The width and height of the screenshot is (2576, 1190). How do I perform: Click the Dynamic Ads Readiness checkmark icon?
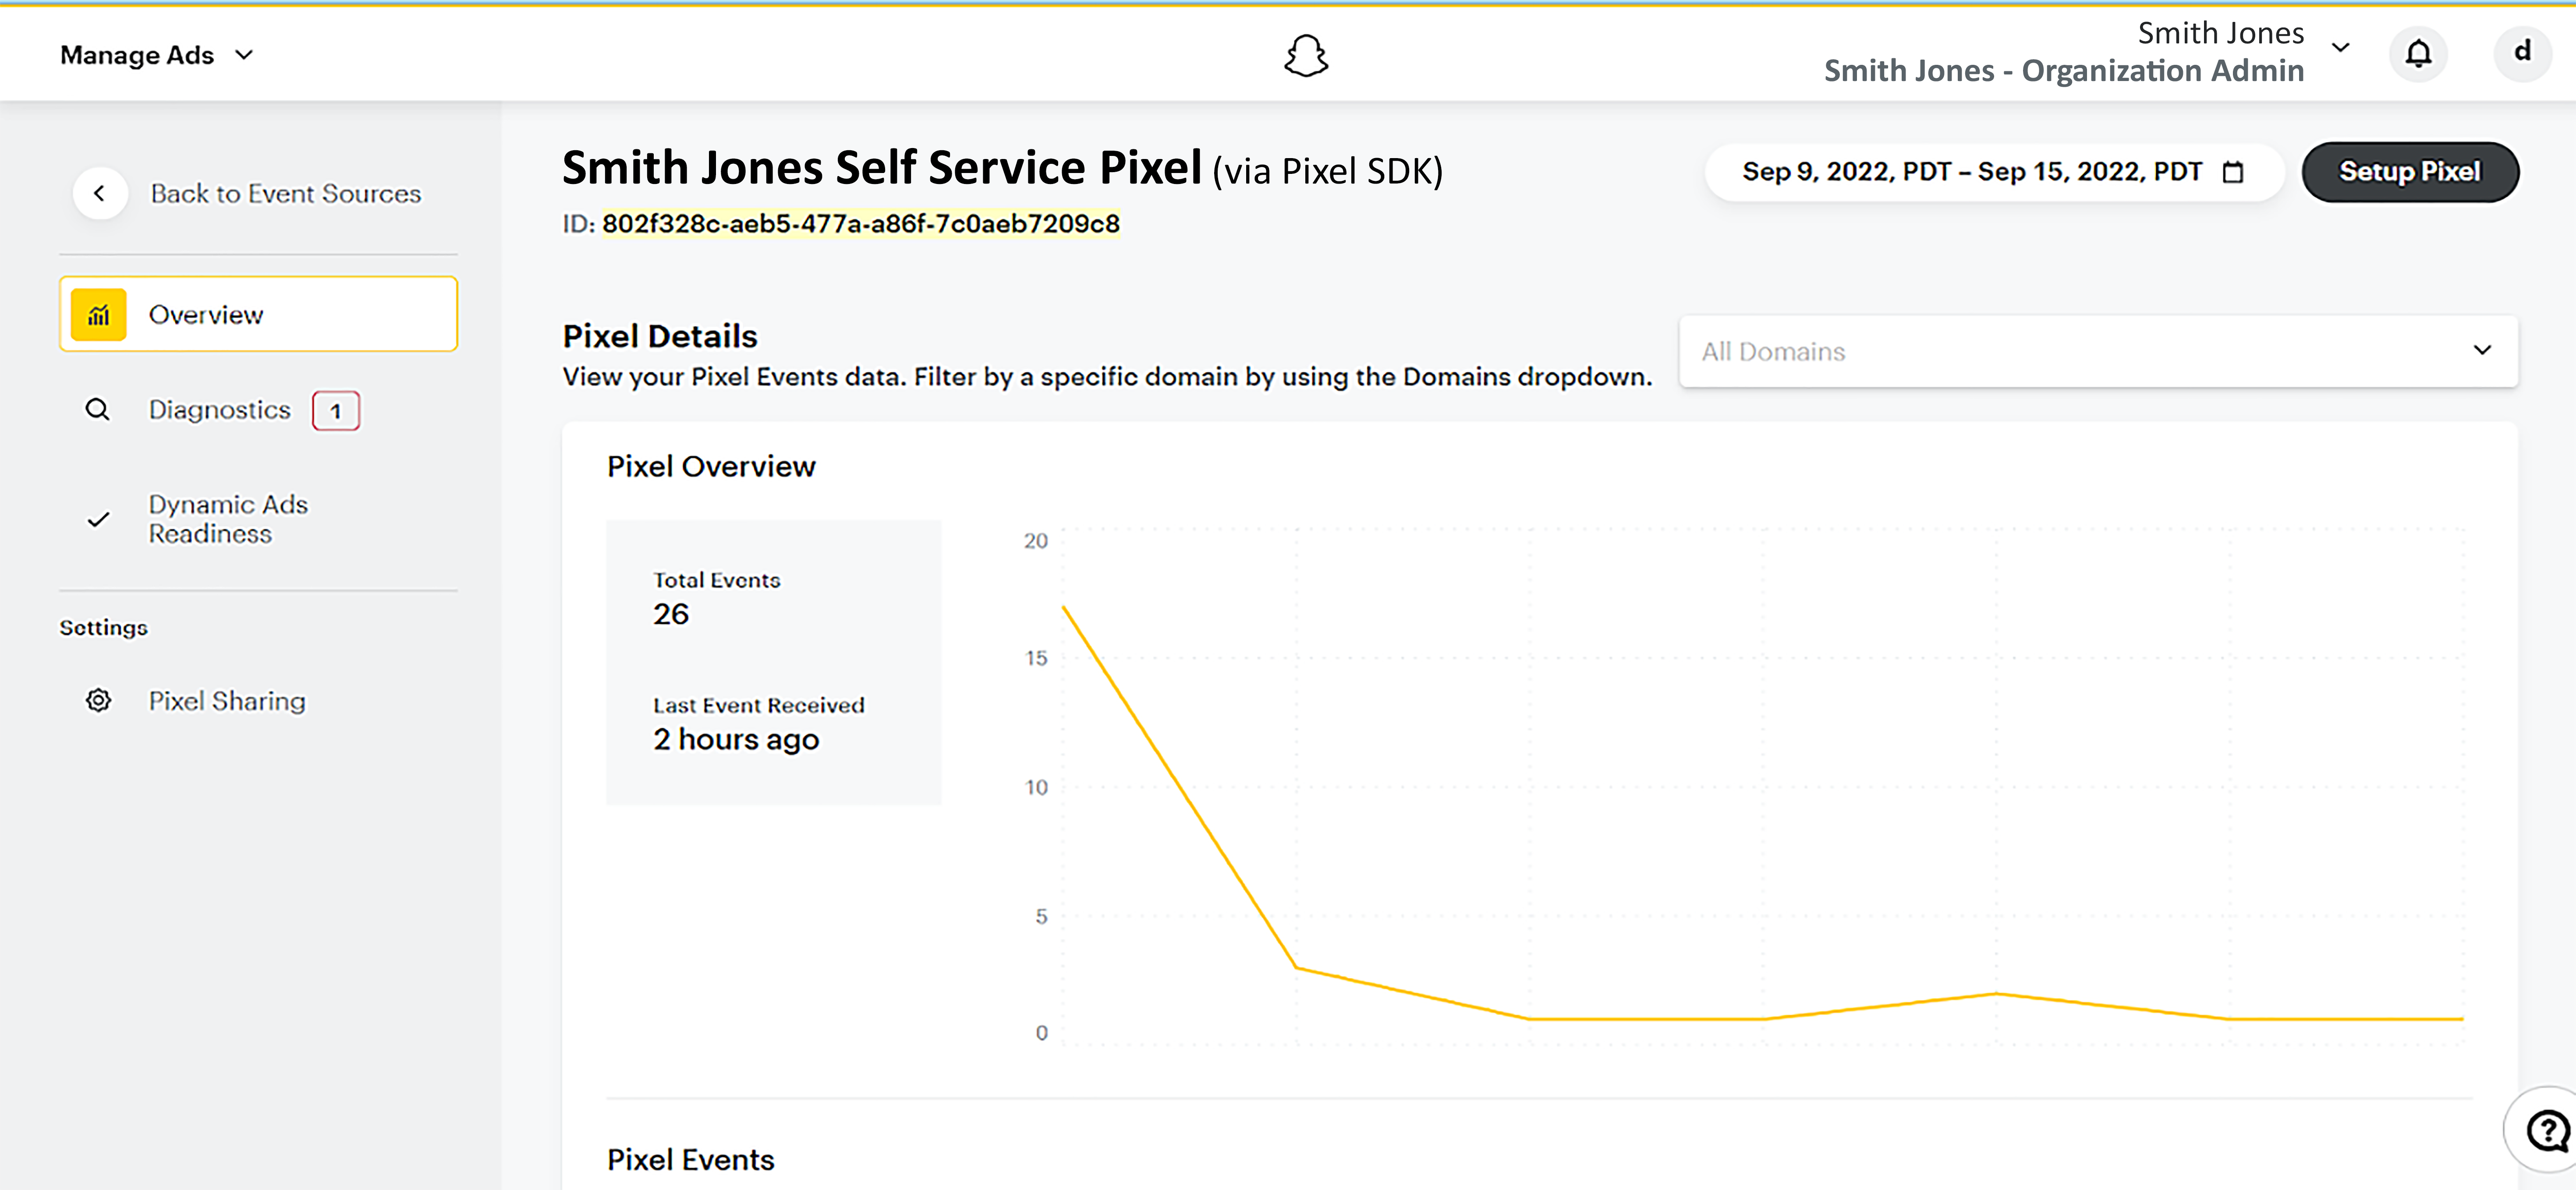[x=98, y=519]
